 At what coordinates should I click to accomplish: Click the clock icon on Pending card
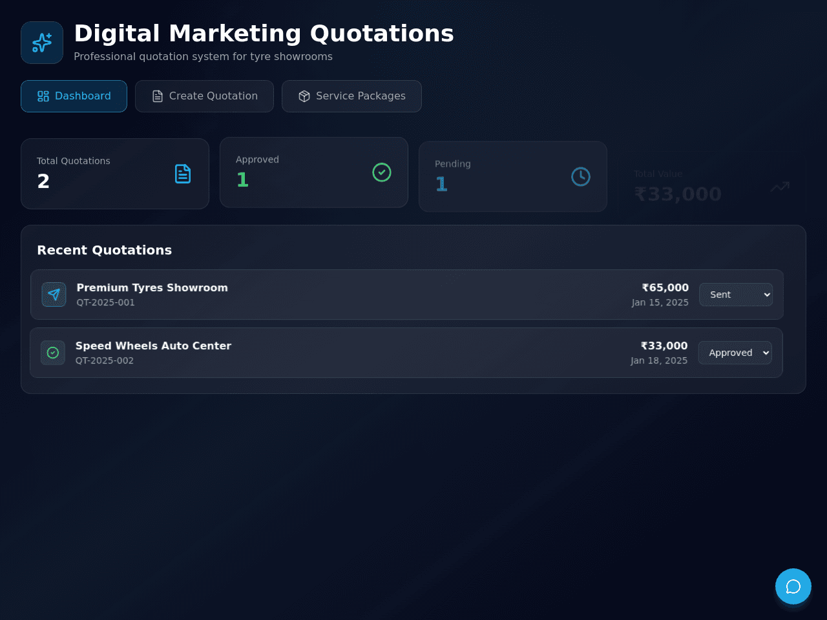(581, 177)
